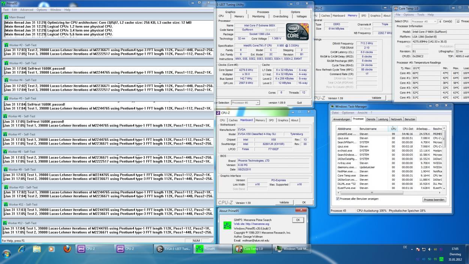
Task: Click the taskbar clock showing 17:05
Action: coord(455,249)
